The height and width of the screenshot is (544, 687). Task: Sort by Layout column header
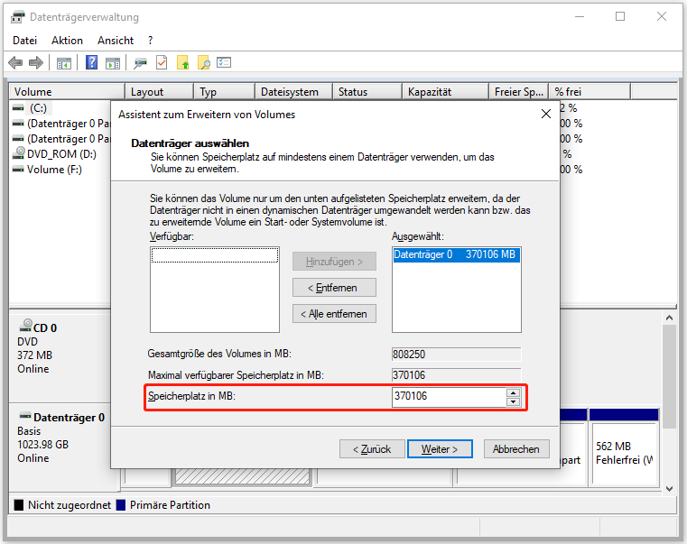pos(159,92)
